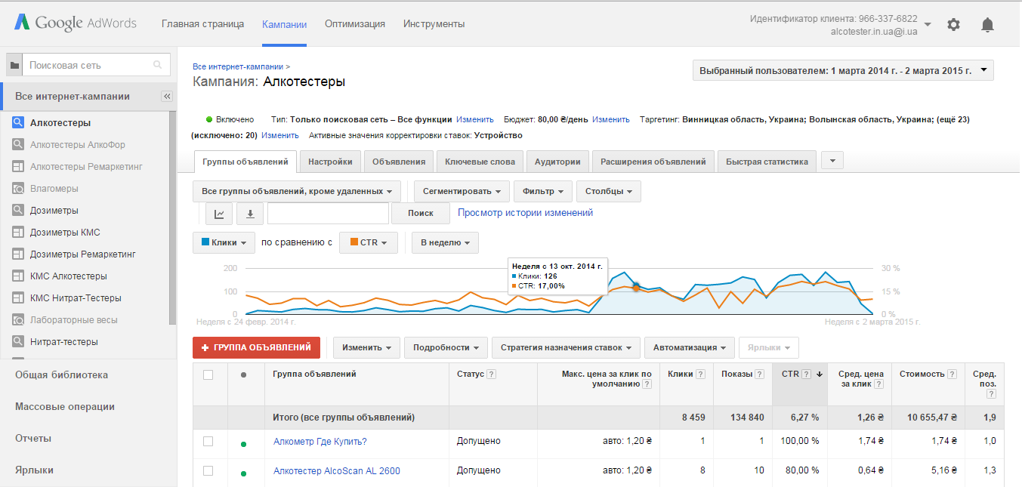The image size is (1022, 487).
Task: Expand the extra tabs arrow after Быстрая статистика
Action: [832, 161]
